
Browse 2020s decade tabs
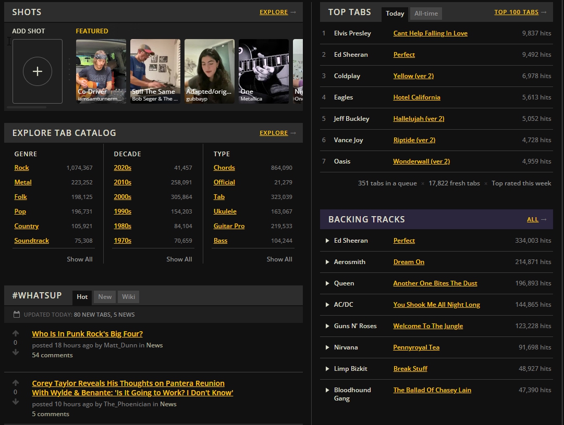pyautogui.click(x=122, y=167)
